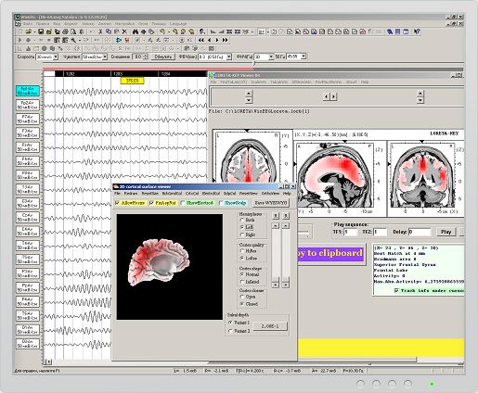Click the step backward arrow icon

(x=210, y=40)
